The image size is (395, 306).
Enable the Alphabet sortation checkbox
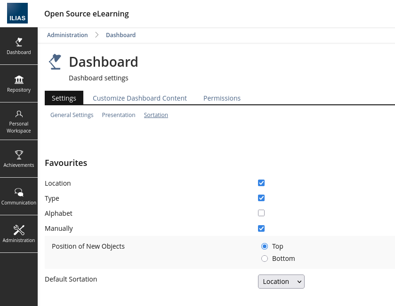tap(261, 213)
